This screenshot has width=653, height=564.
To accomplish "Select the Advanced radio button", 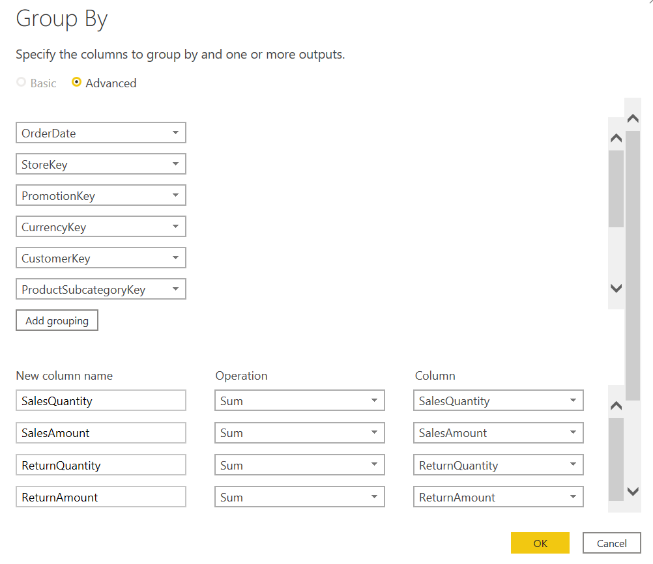I will [77, 83].
